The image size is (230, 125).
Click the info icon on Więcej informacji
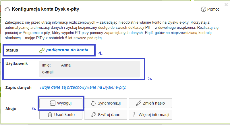click(134, 115)
